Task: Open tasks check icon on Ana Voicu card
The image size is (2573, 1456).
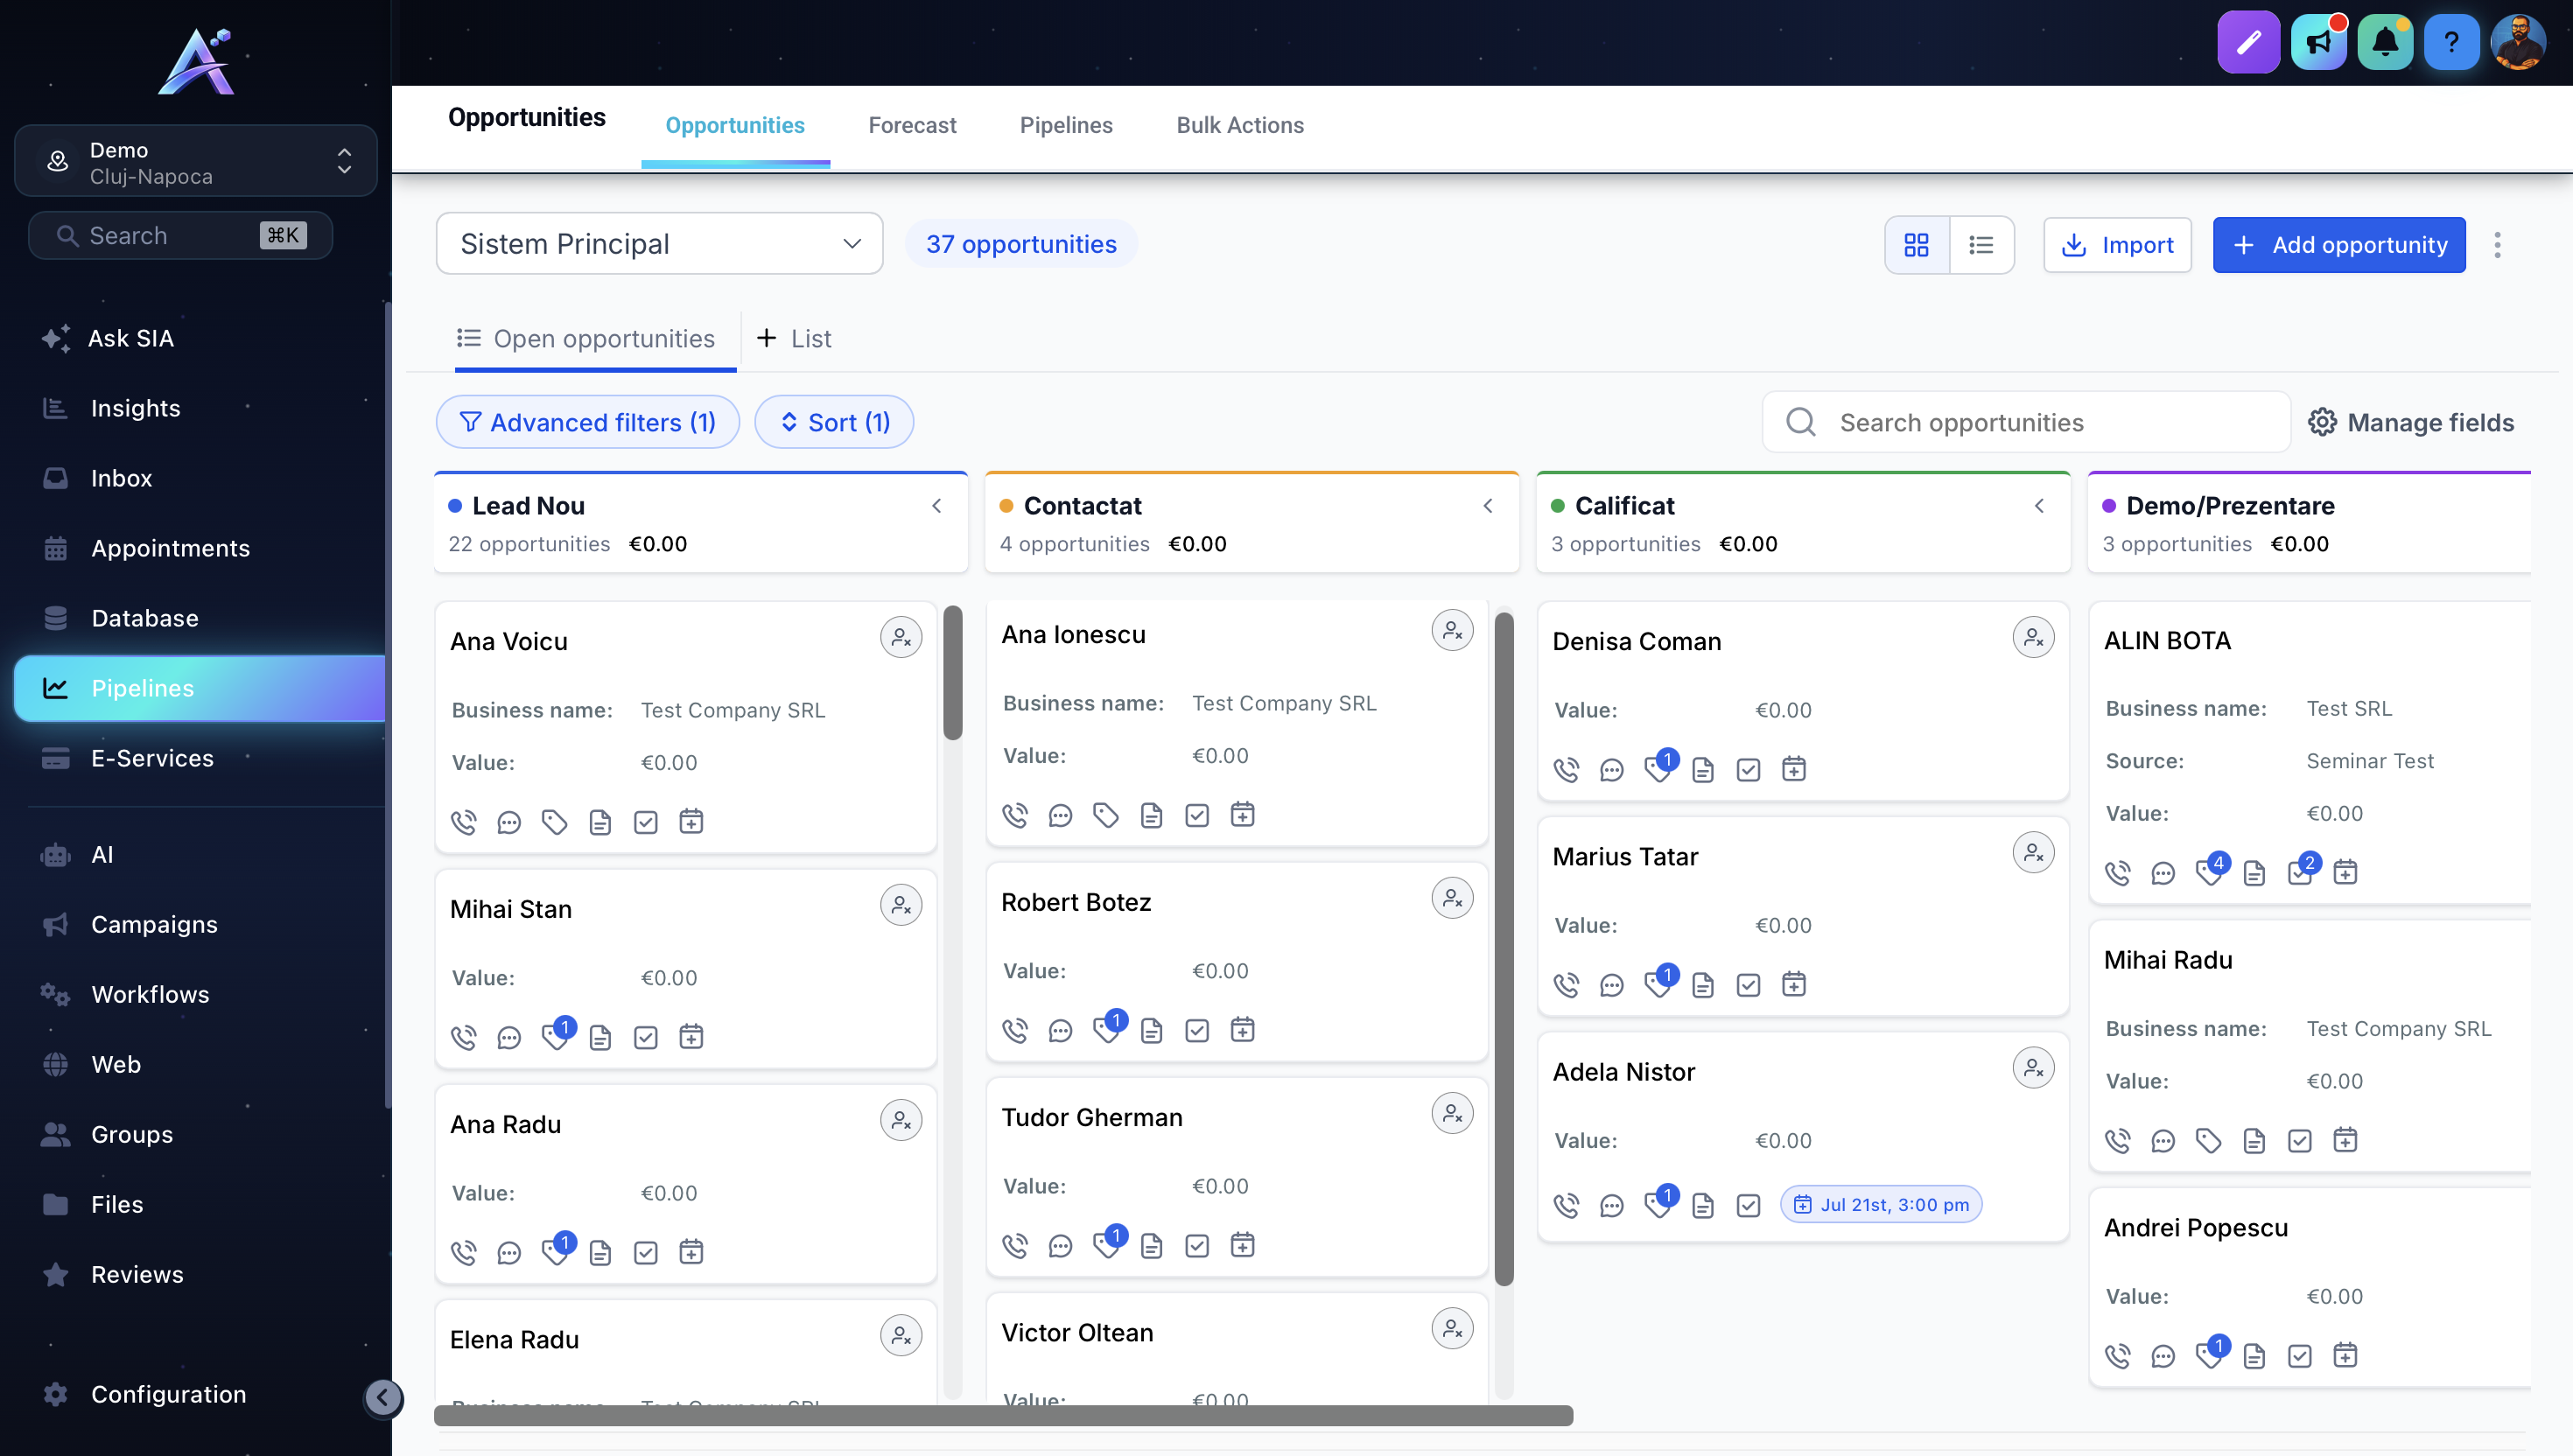Action: click(x=646, y=822)
